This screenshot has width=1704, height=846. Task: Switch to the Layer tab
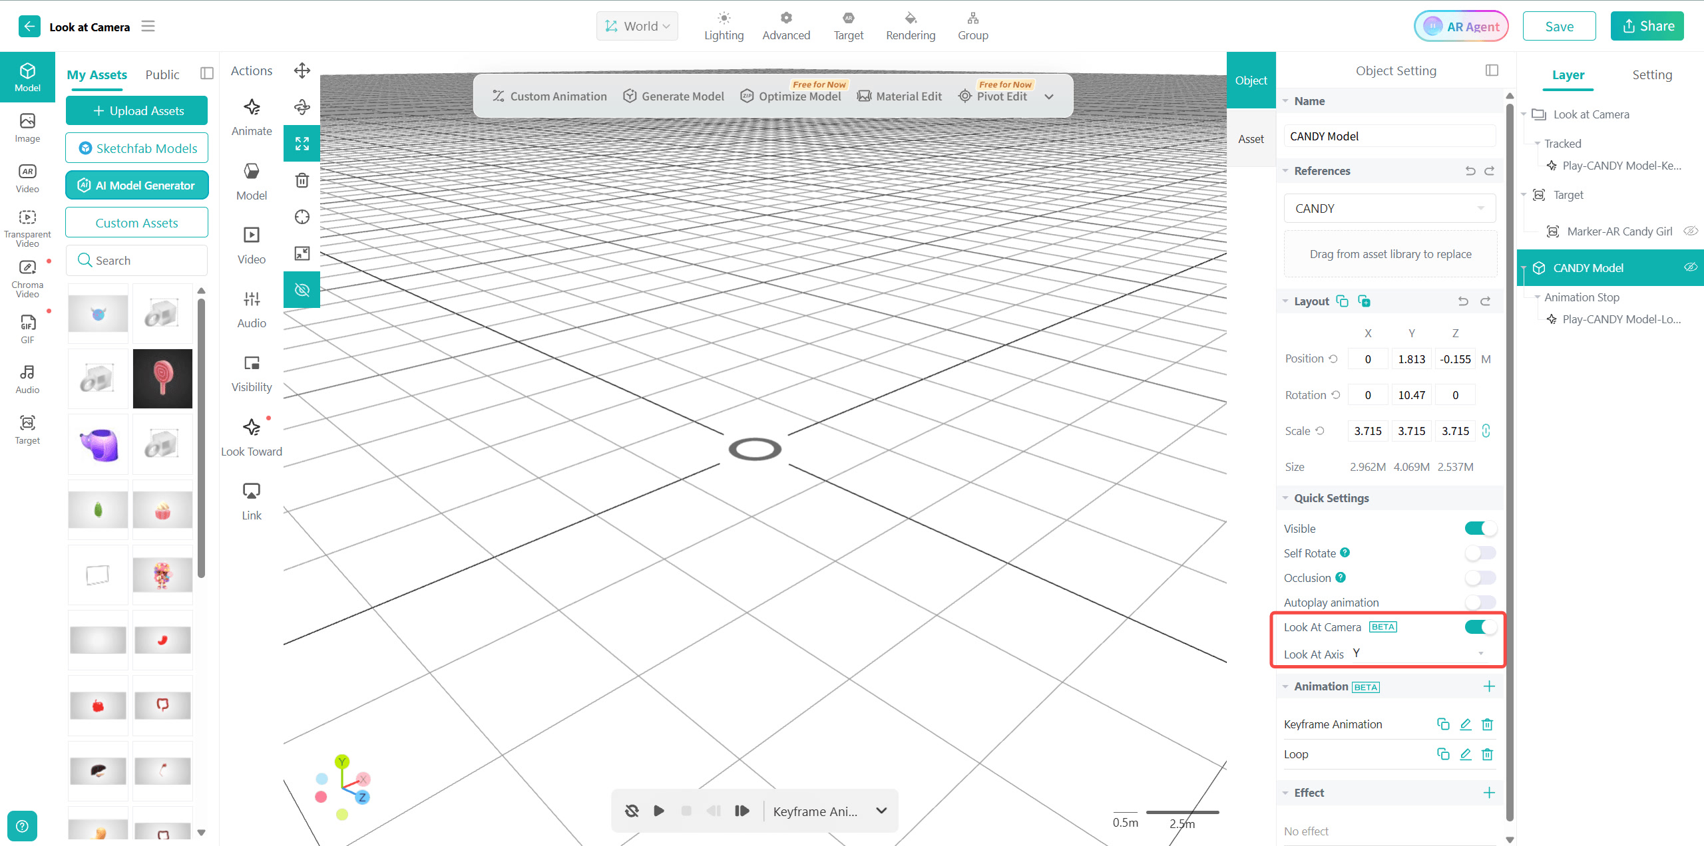(x=1568, y=74)
